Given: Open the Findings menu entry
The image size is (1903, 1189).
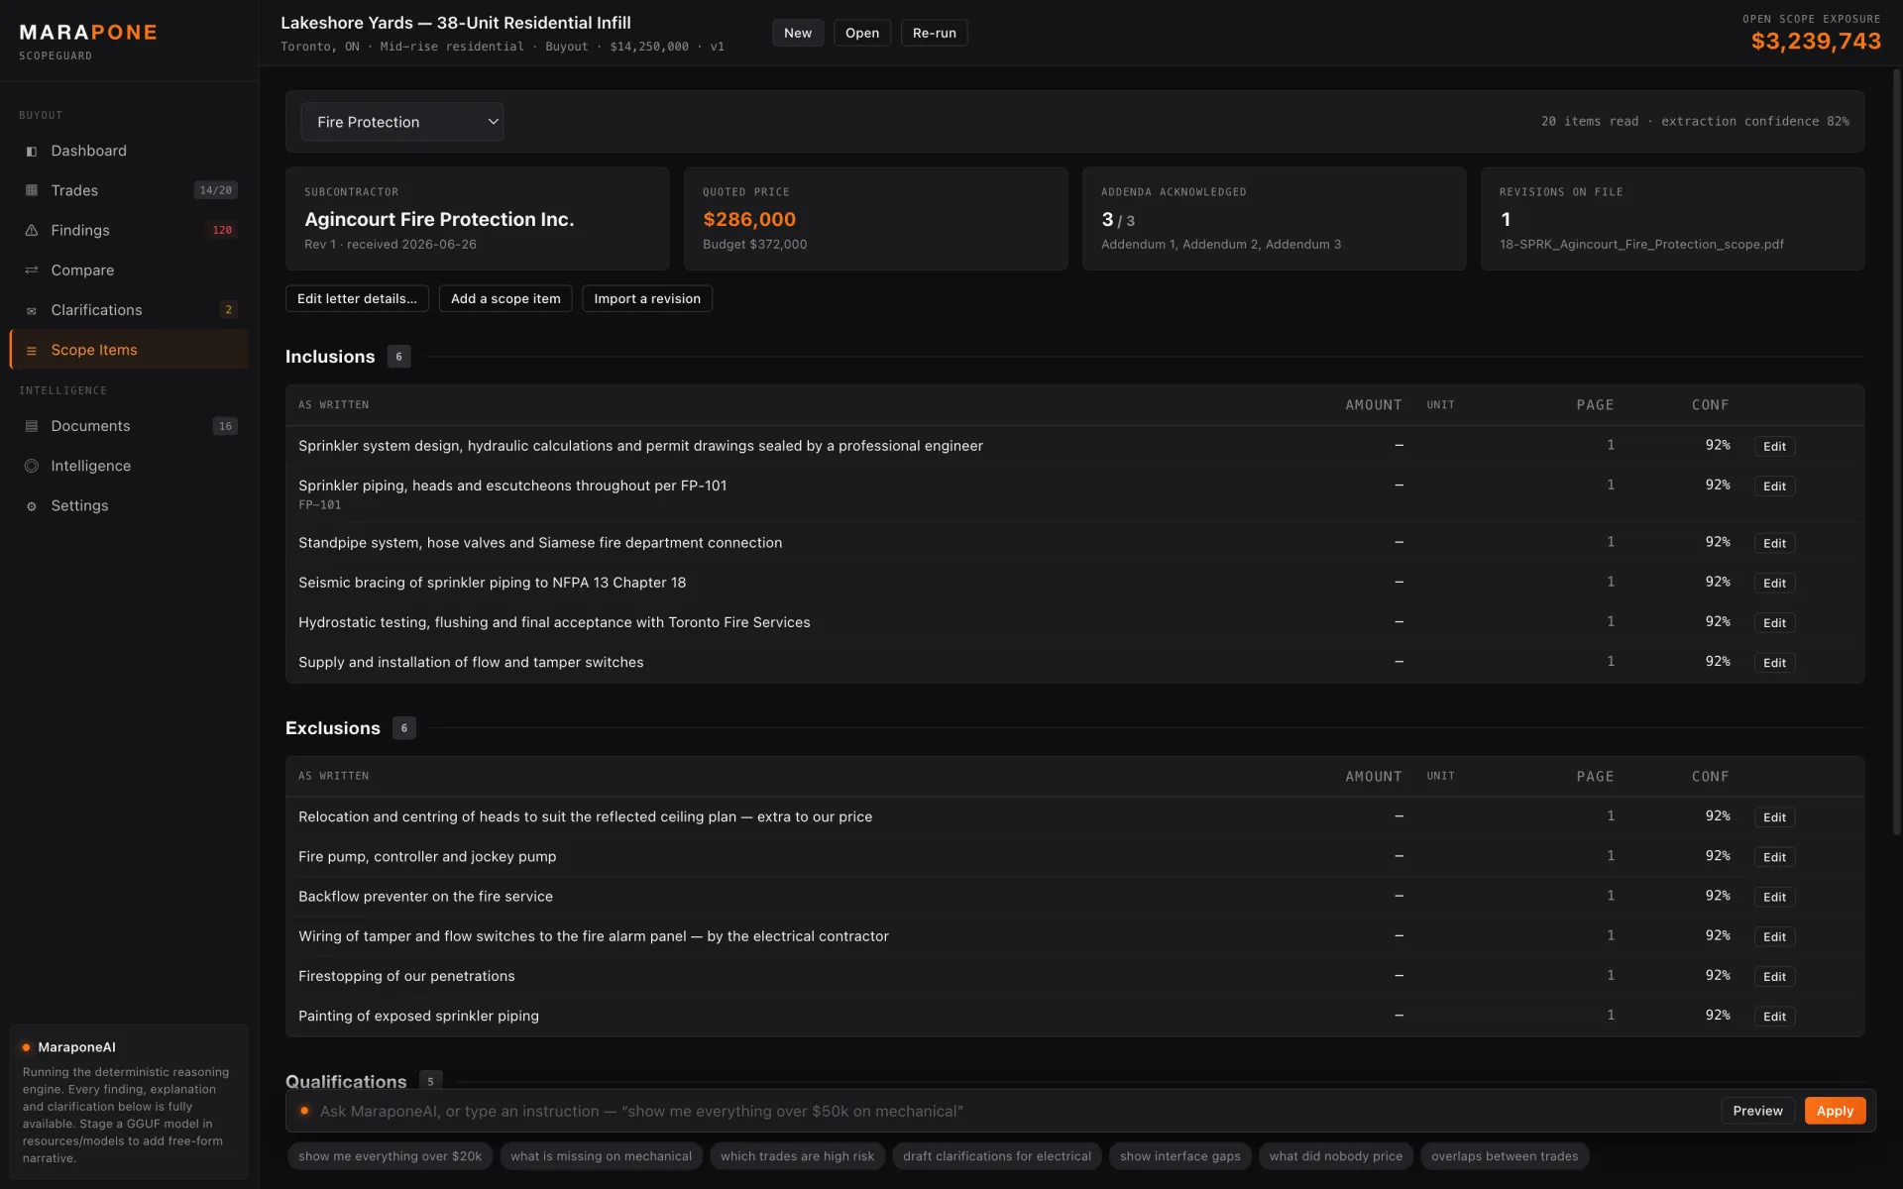Looking at the screenshot, I should pos(129,230).
